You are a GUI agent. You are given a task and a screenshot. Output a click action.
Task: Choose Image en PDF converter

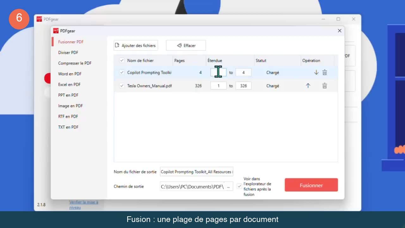pyautogui.click(x=70, y=106)
